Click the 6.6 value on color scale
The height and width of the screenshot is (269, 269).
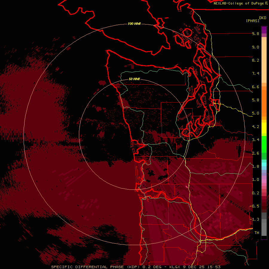pyautogui.click(x=256, y=87)
